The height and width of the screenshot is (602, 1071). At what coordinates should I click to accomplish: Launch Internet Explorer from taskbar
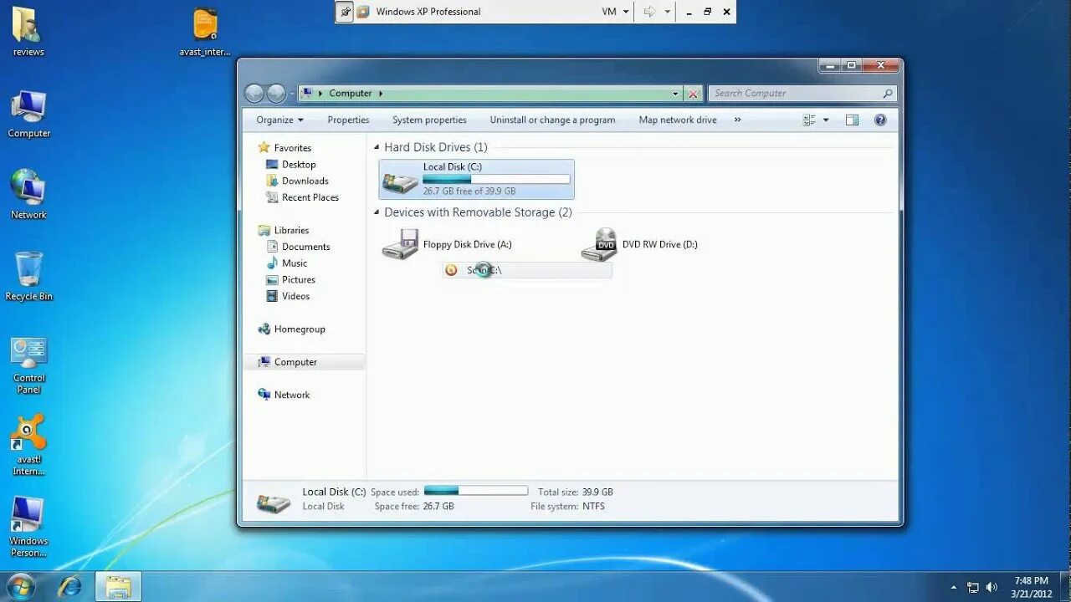(x=69, y=586)
